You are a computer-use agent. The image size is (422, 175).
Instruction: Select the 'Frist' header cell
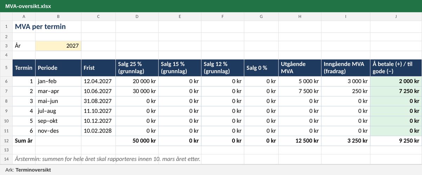pyautogui.click(x=99, y=68)
